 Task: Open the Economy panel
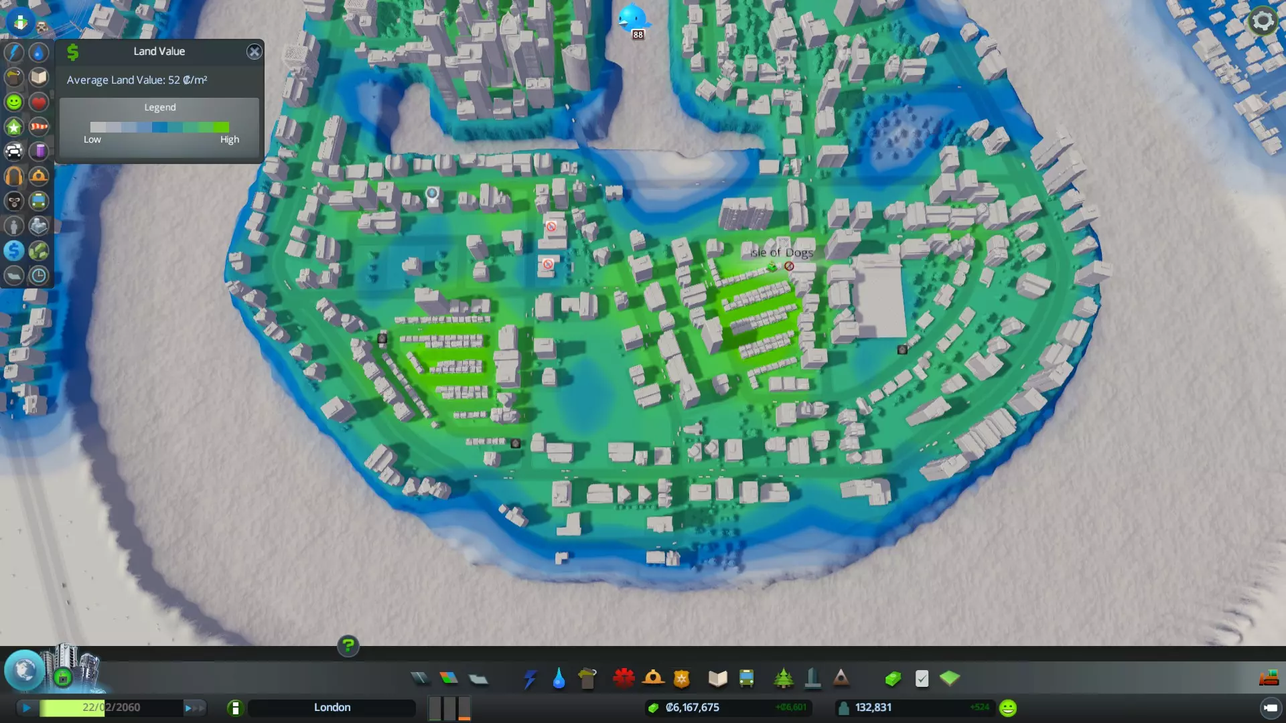[x=893, y=679]
